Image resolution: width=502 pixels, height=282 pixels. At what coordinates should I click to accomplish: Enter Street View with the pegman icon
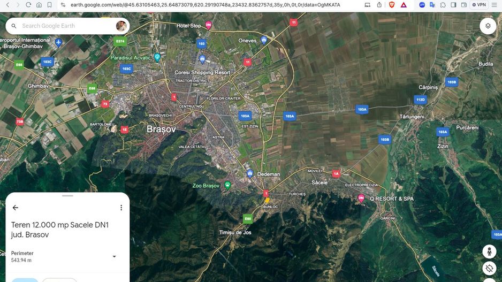(489, 251)
